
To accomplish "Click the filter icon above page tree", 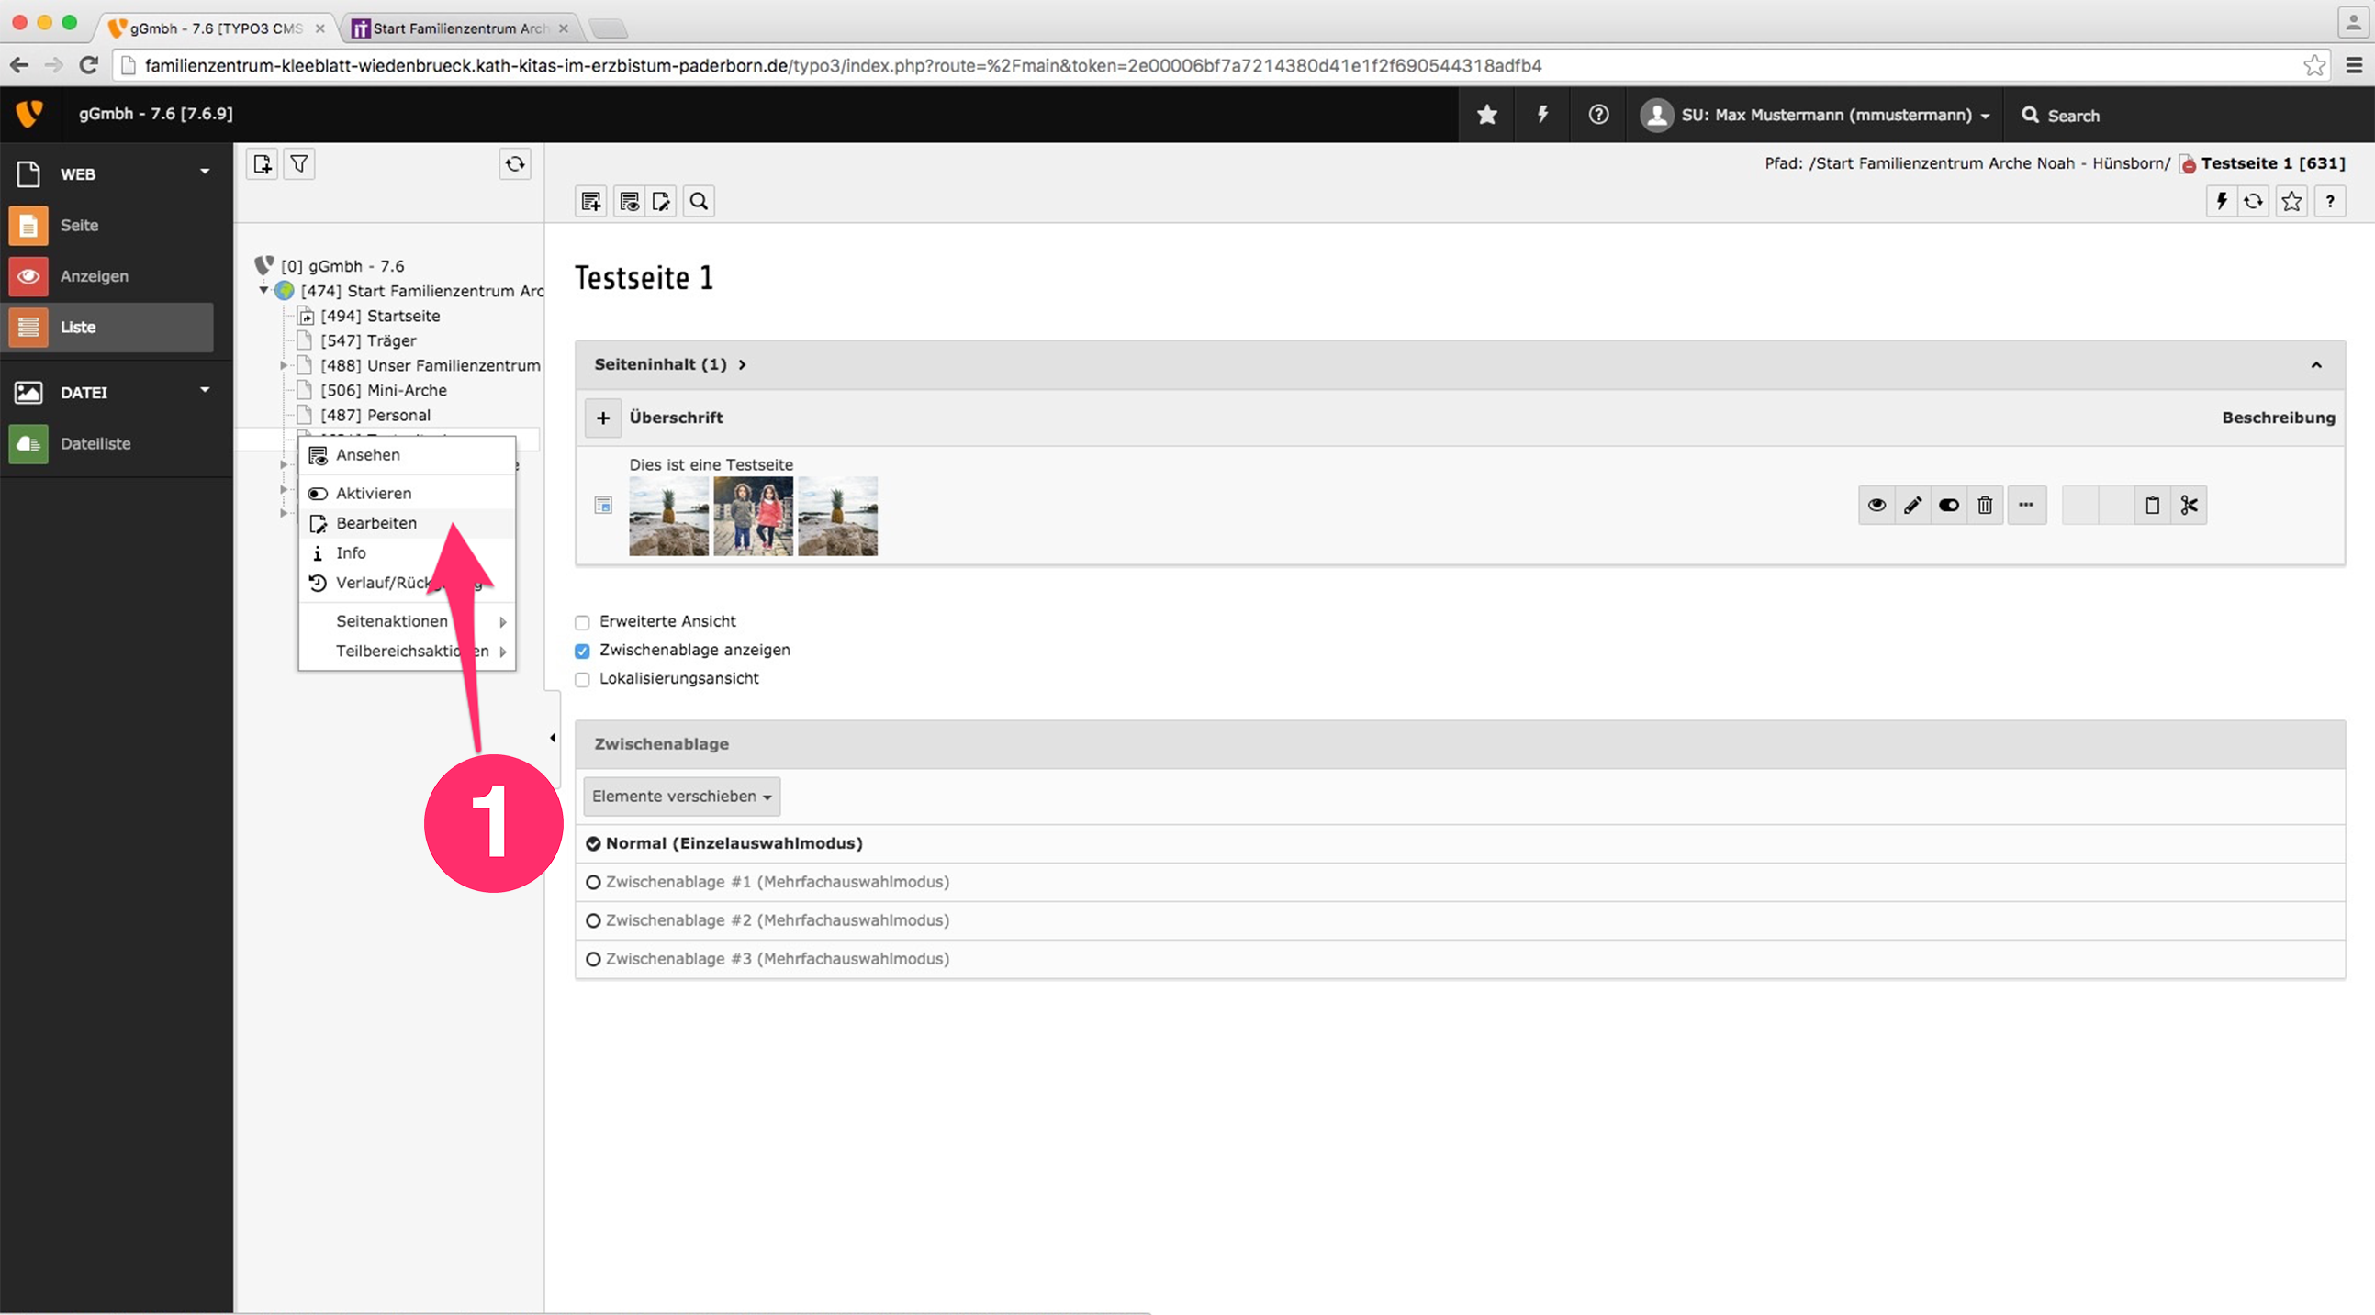I will [x=299, y=164].
